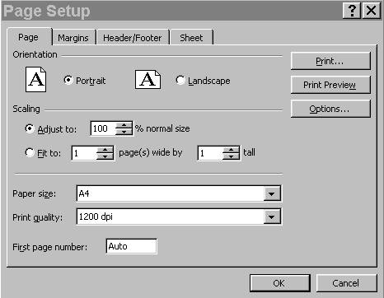This screenshot has height=298, width=384.
Task: Click the Options... button
Action: click(330, 109)
